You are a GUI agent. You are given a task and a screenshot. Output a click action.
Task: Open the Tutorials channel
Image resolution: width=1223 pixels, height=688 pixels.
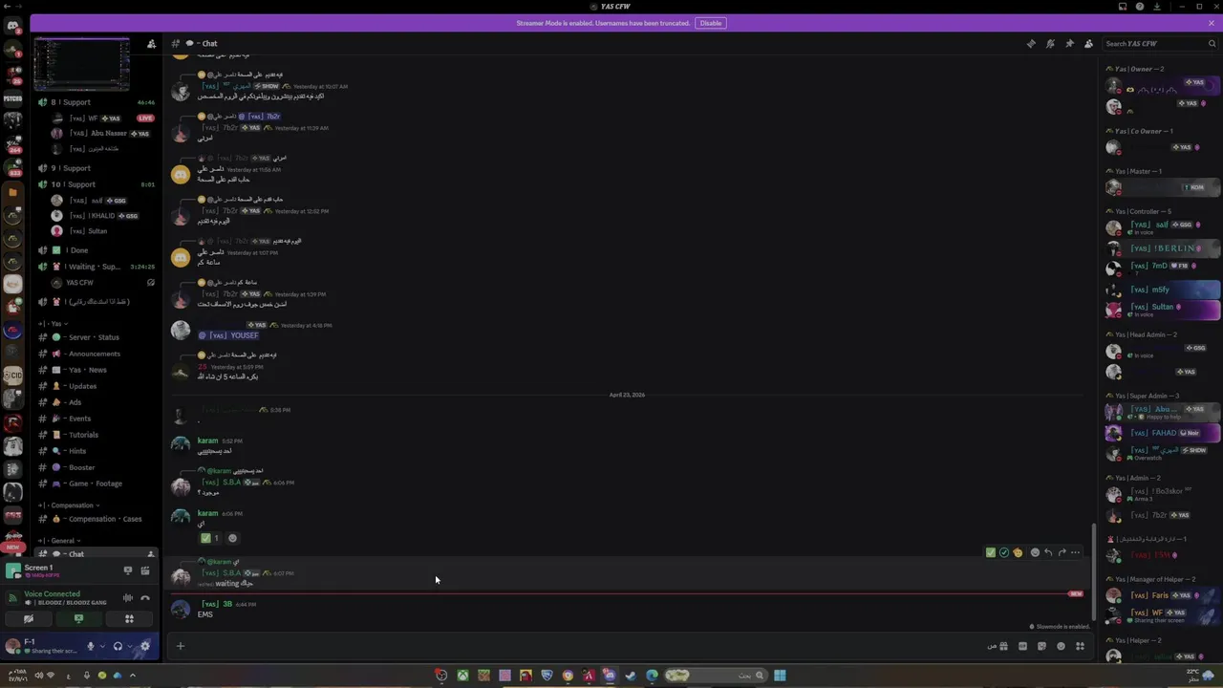coord(96,435)
